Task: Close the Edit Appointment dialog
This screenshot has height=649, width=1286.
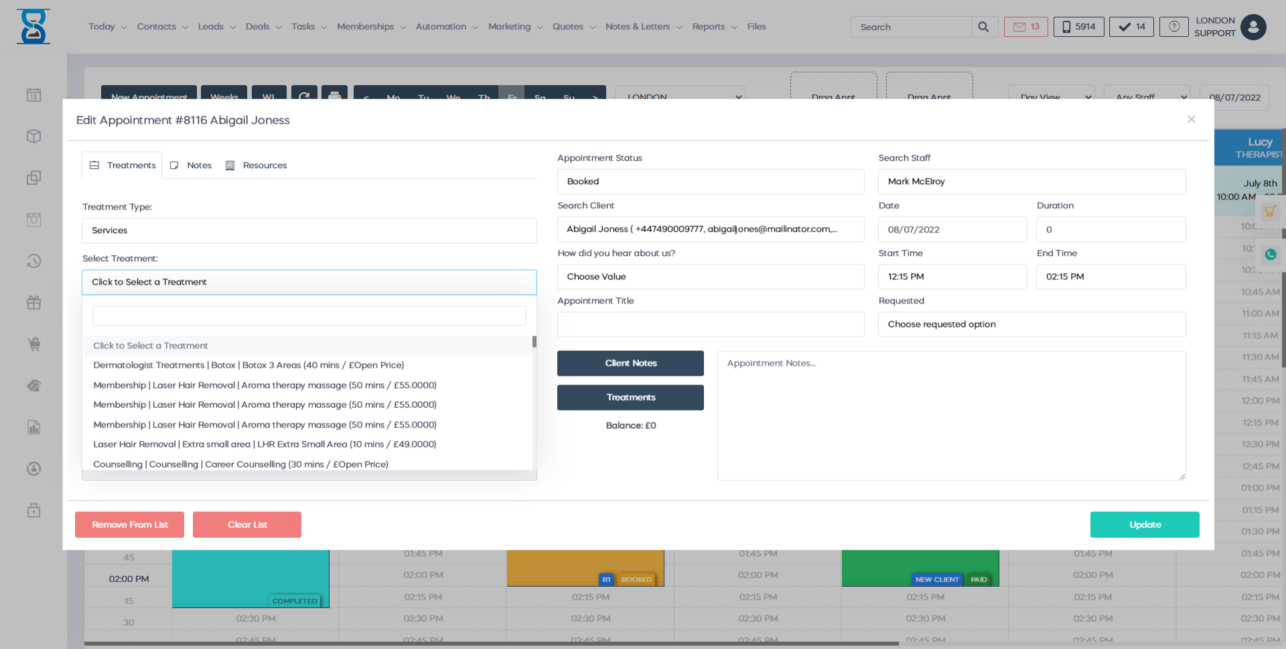Action: click(1191, 119)
